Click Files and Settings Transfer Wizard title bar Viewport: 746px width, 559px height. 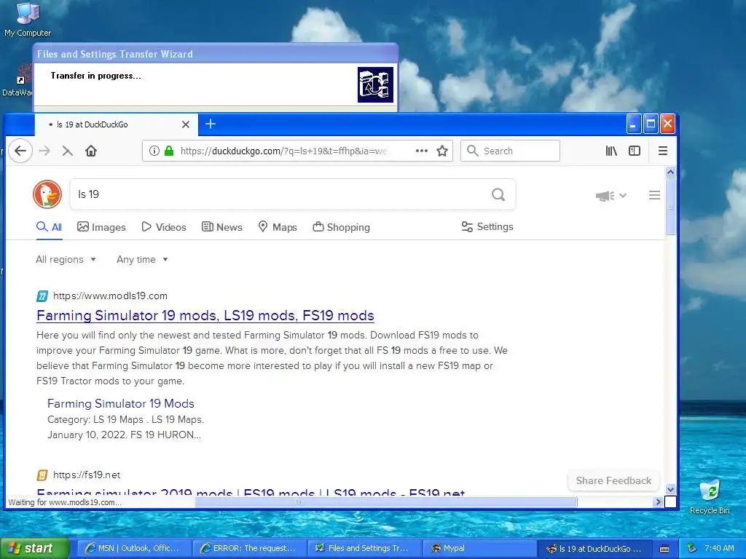pos(216,54)
